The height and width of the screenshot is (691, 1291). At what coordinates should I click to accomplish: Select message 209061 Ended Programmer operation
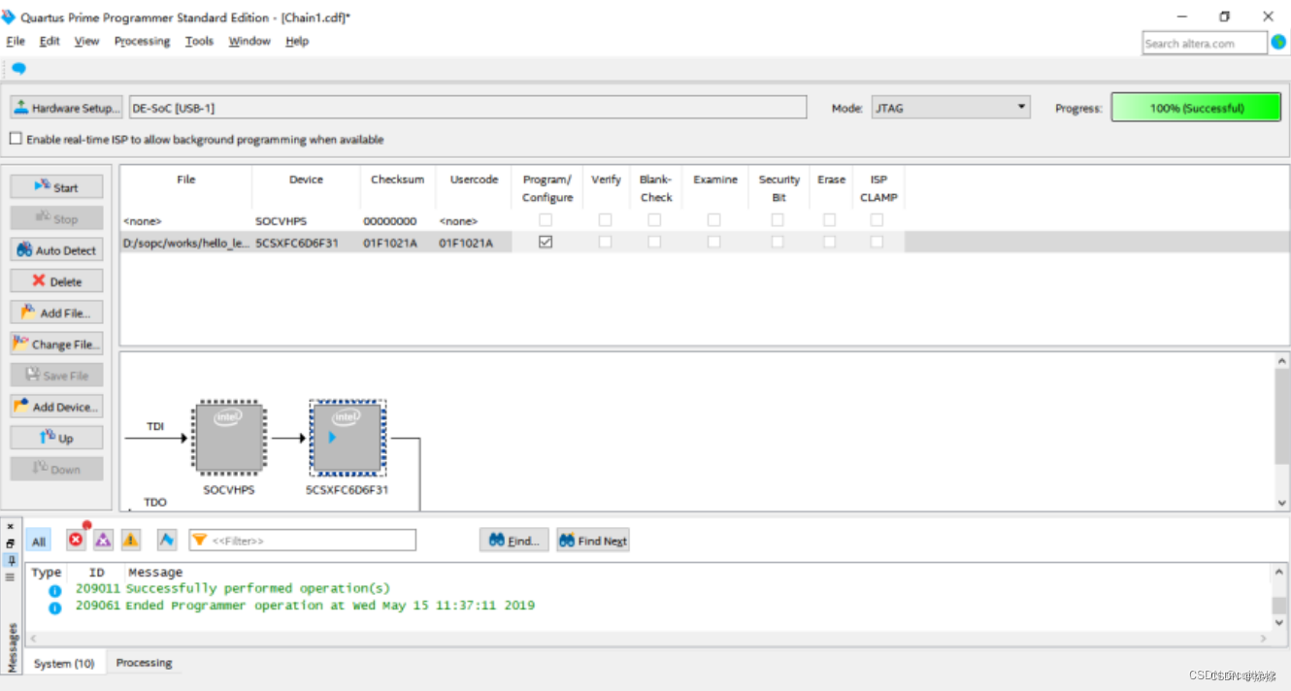click(x=305, y=605)
